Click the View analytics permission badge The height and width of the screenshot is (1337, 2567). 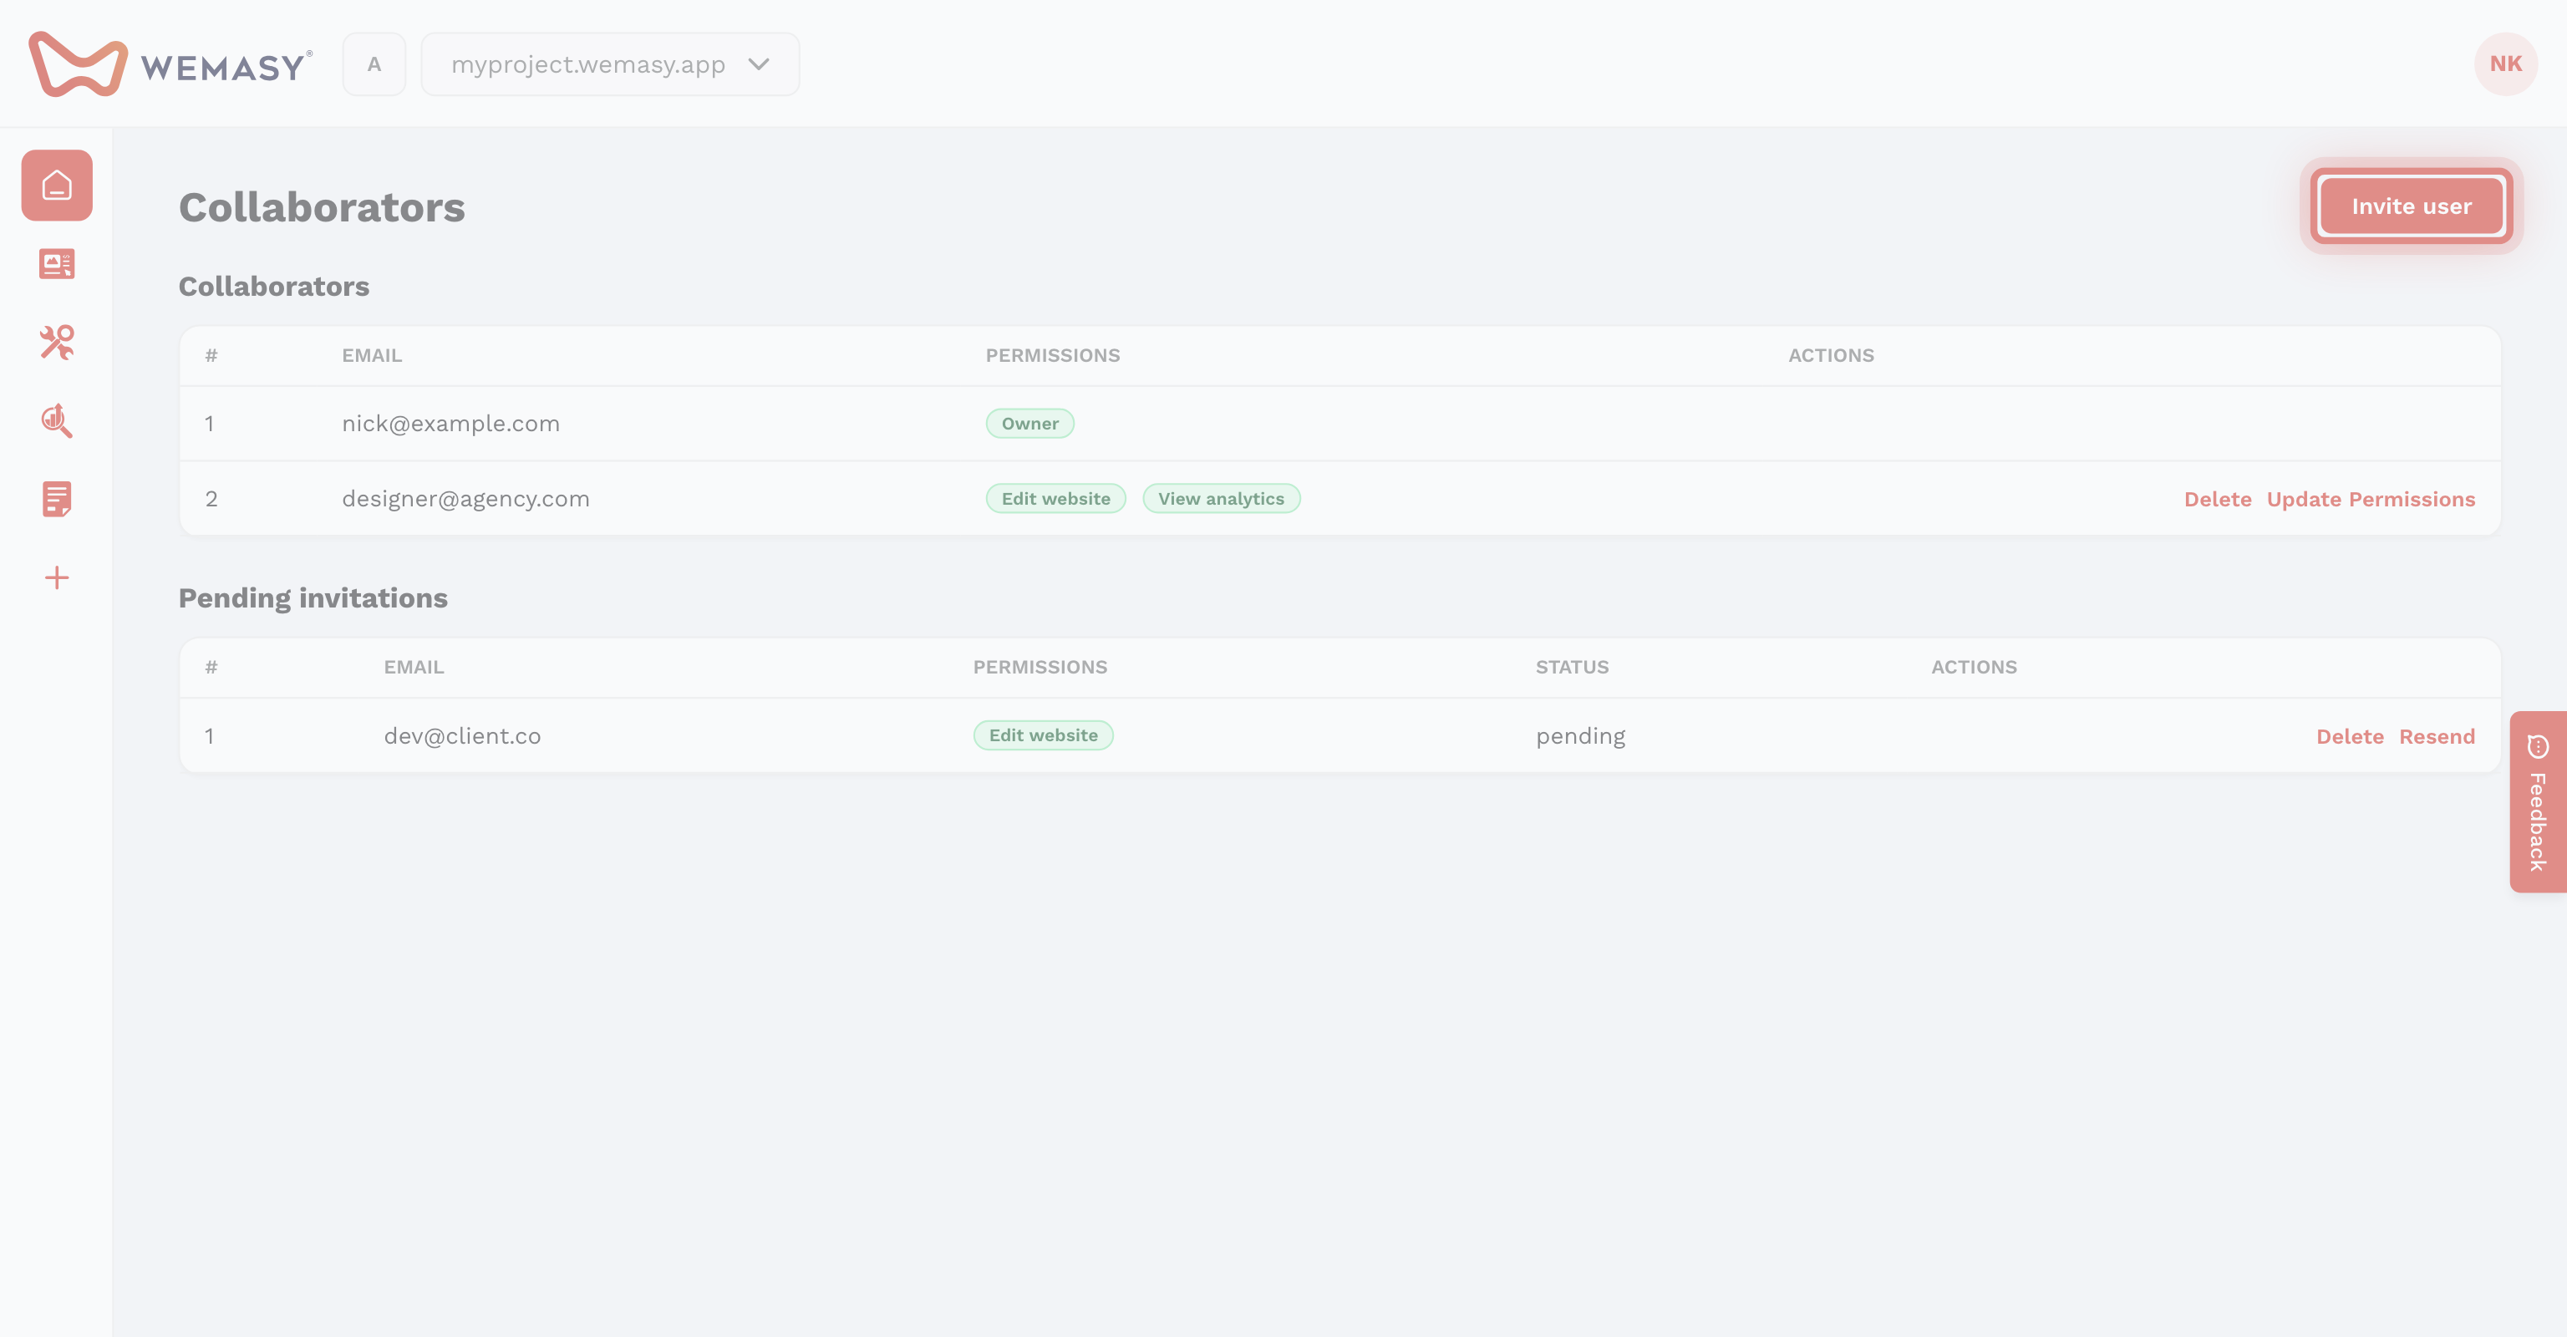tap(1221, 498)
